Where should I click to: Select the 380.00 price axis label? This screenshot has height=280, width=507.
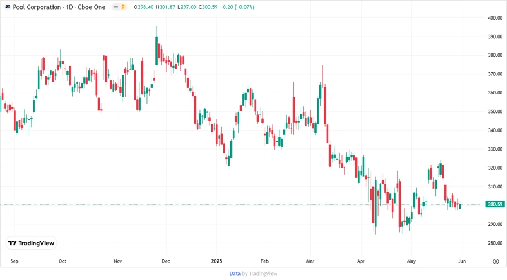click(x=495, y=55)
